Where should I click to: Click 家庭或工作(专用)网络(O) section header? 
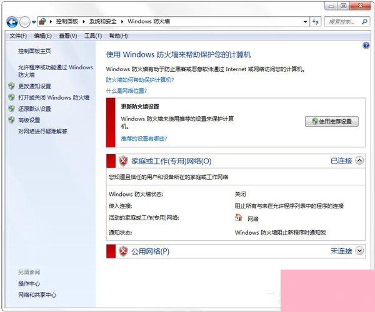coord(171,161)
